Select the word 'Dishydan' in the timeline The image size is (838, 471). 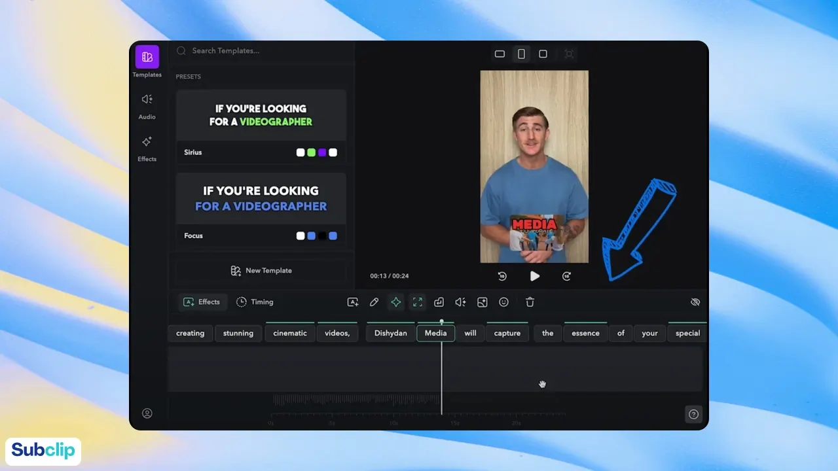[391, 334]
